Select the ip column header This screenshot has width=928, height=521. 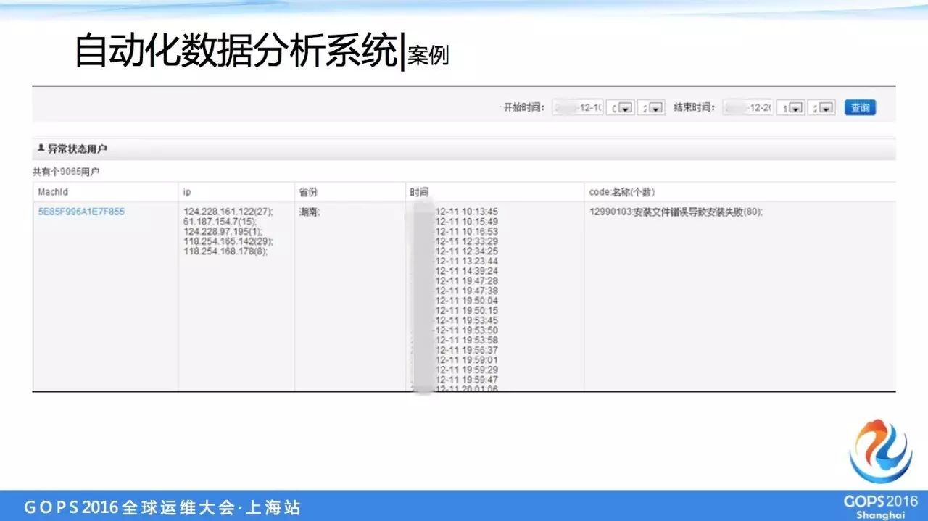point(187,191)
